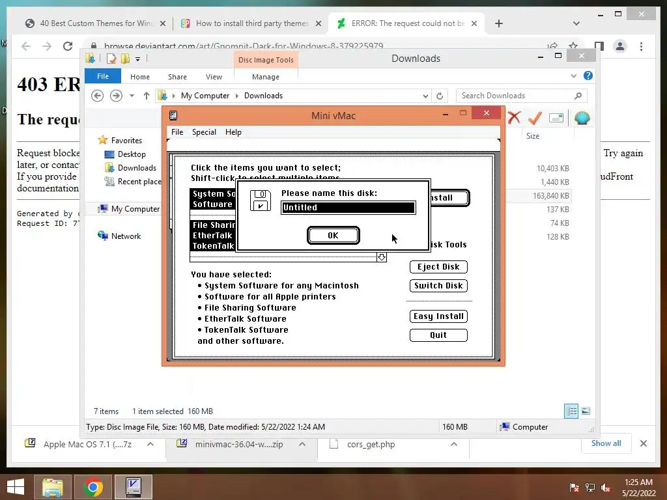Image resolution: width=667 pixels, height=500 pixels.
Task: Open Chrome from taskbar
Action: pos(93,487)
